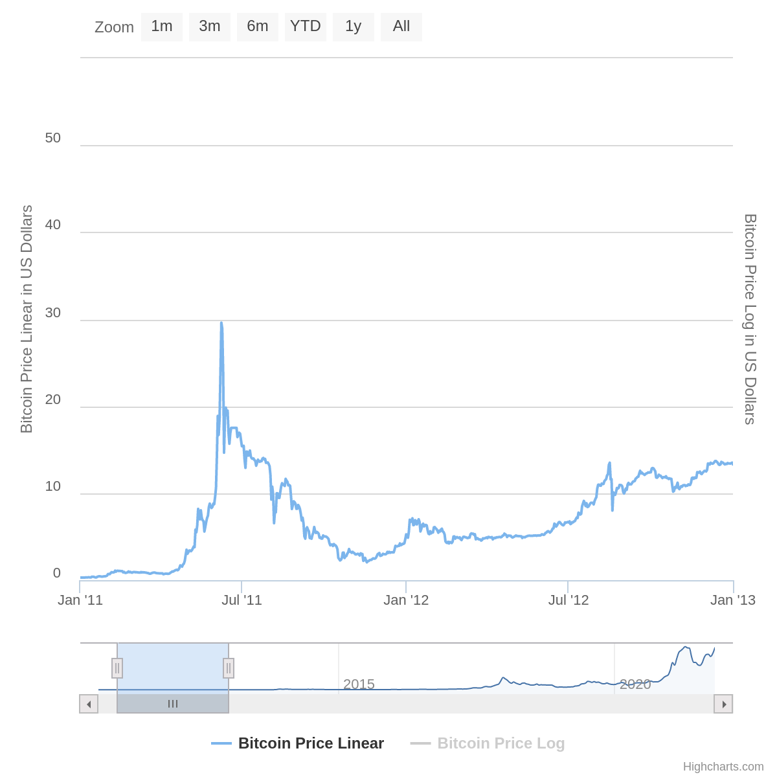Click the left navigator range handle
Viewport: 777px width, 777px height.
click(x=117, y=668)
